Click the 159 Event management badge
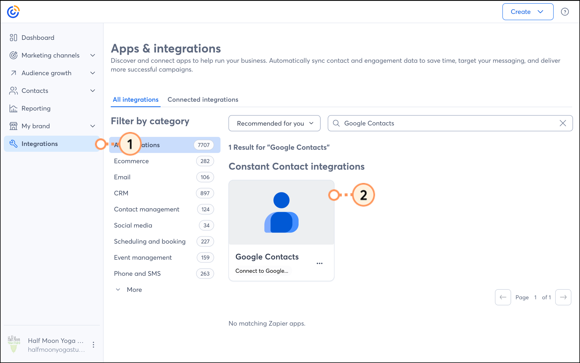This screenshot has height=363, width=580. (x=205, y=257)
